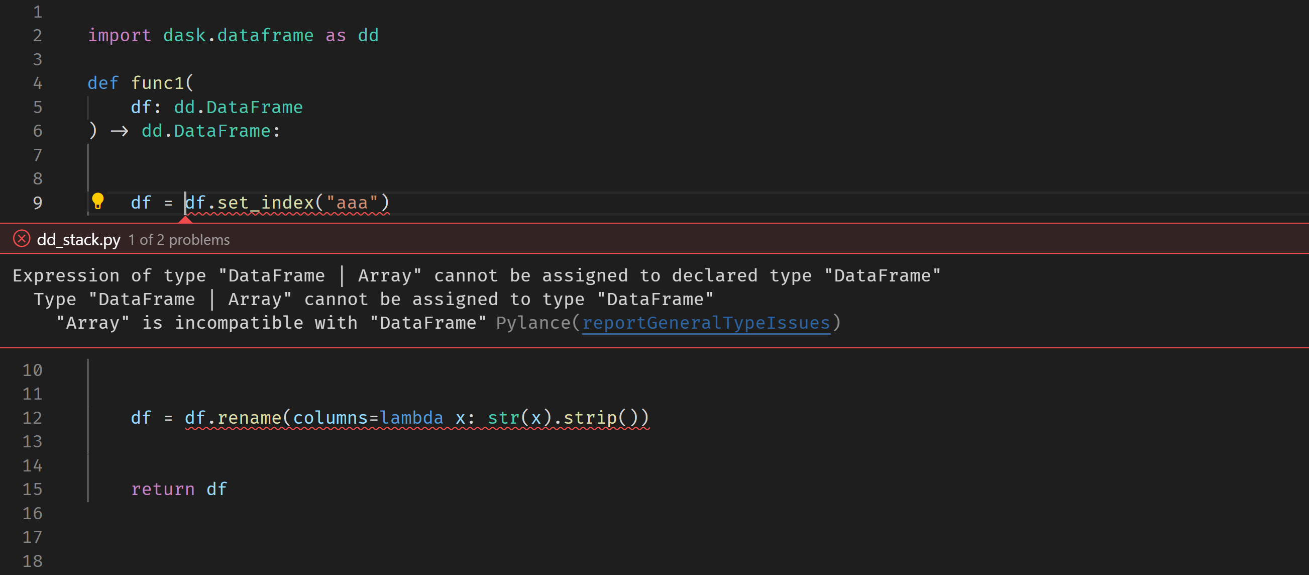The width and height of the screenshot is (1309, 575).
Task: Click the yellow lightbulb quick-fix icon
Action: [x=97, y=202]
